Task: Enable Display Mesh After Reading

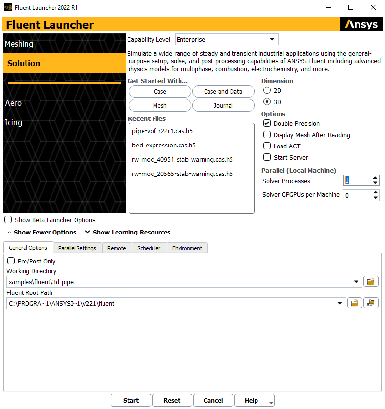Action: [267, 135]
